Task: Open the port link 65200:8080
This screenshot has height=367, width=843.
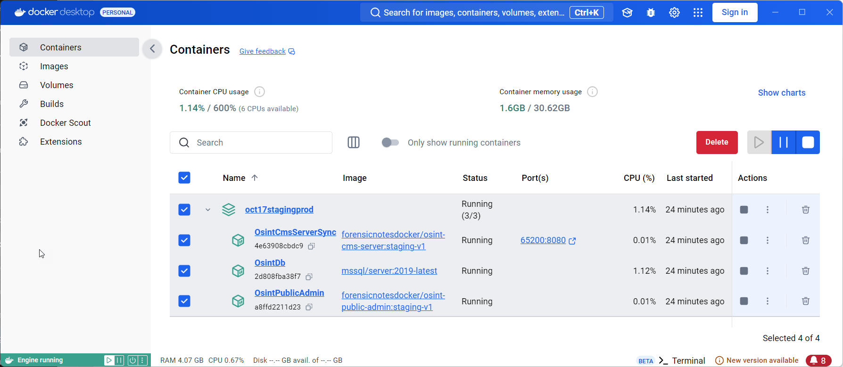Action: pyautogui.click(x=548, y=240)
